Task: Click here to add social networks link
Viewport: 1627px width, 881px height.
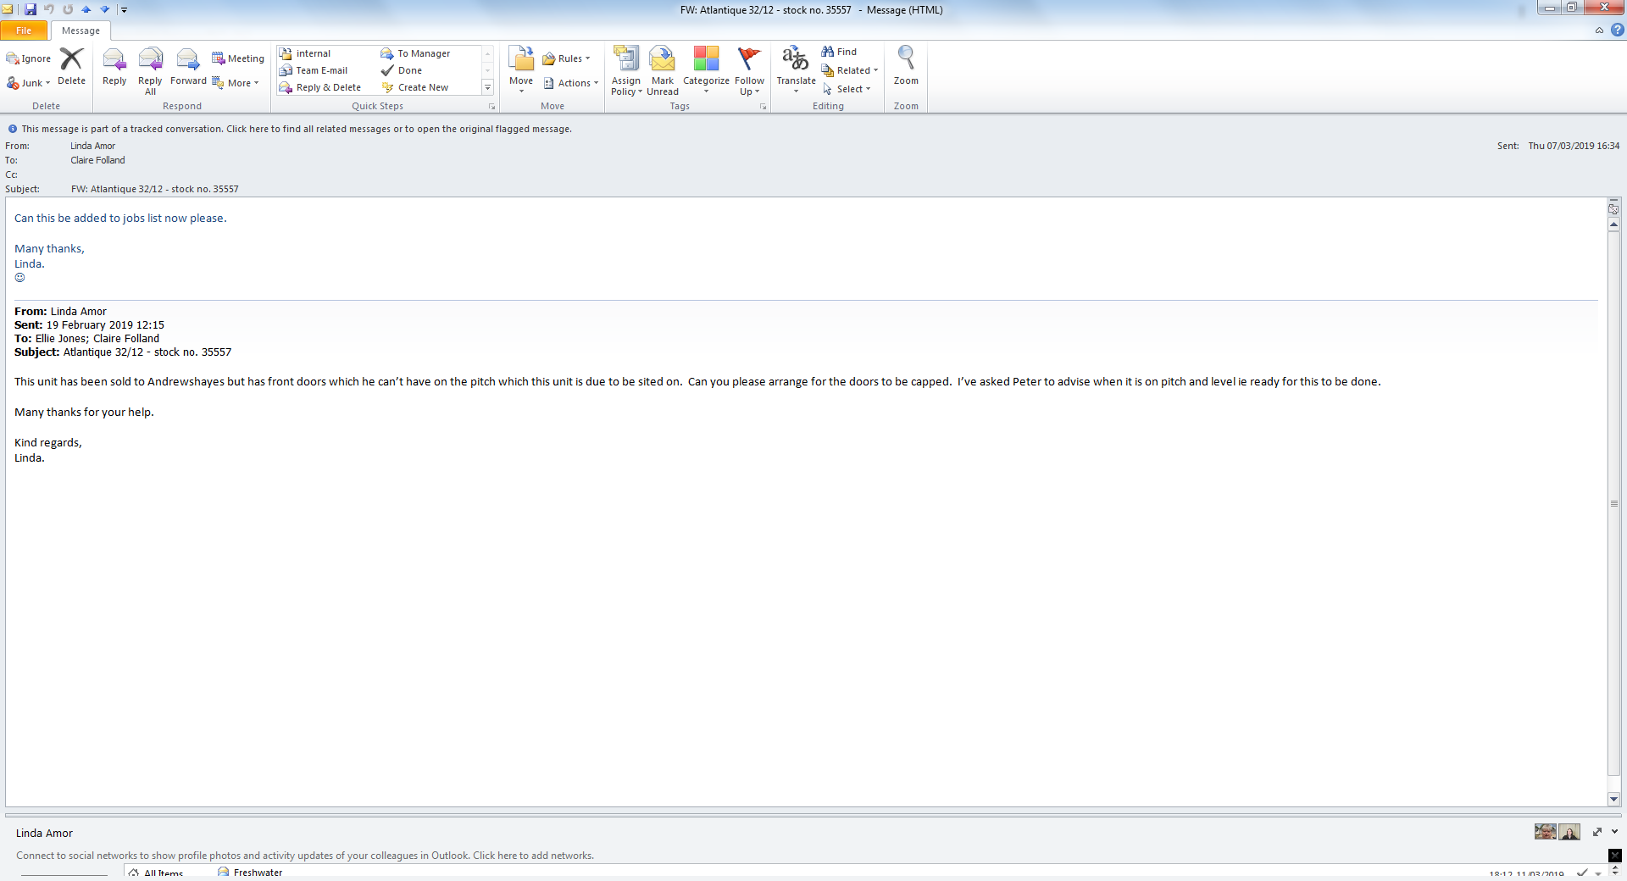Action: [x=533, y=856]
